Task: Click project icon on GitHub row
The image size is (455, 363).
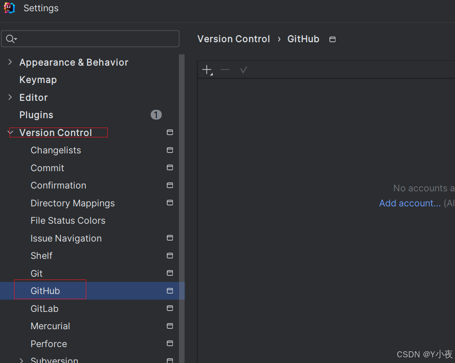Action: tap(170, 291)
